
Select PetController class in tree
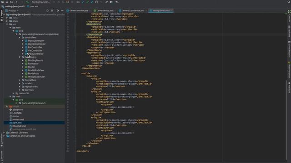tap(35, 47)
